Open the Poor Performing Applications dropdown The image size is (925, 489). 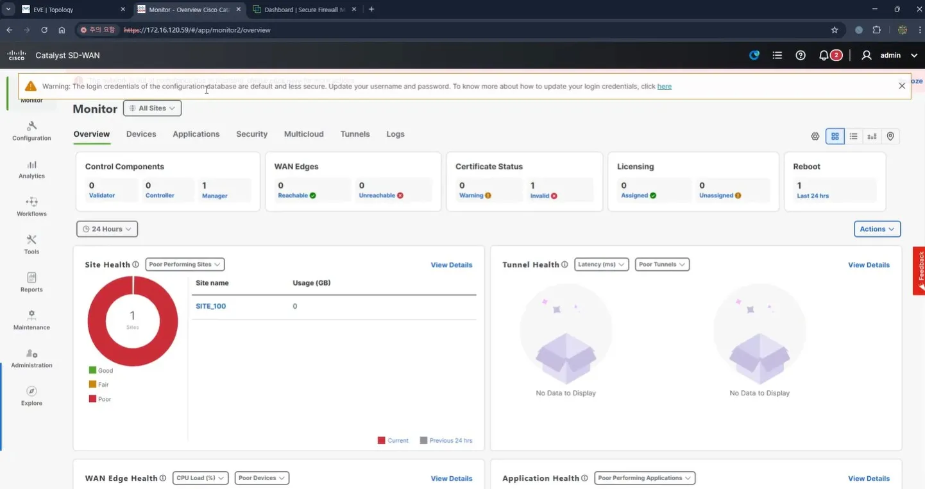tap(644, 478)
